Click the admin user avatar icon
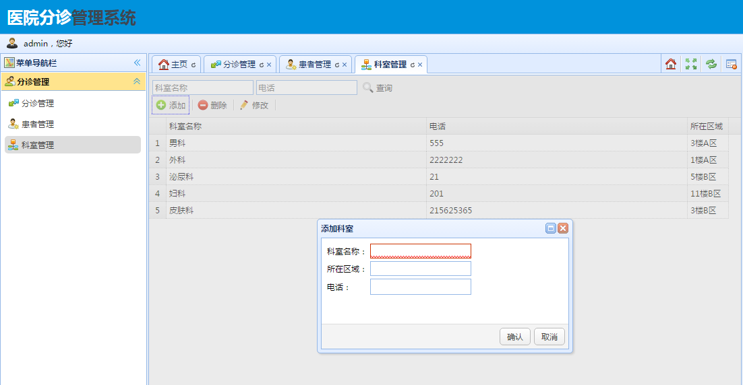The height and width of the screenshot is (385, 743). click(12, 43)
